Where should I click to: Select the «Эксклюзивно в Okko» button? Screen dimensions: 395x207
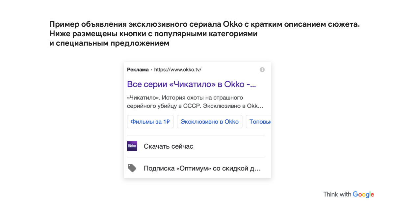click(210, 122)
